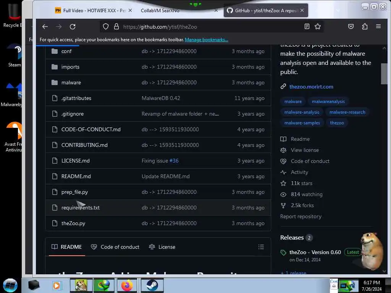Open the download manager globe taskbar icon
391x293 pixels.
(104, 285)
